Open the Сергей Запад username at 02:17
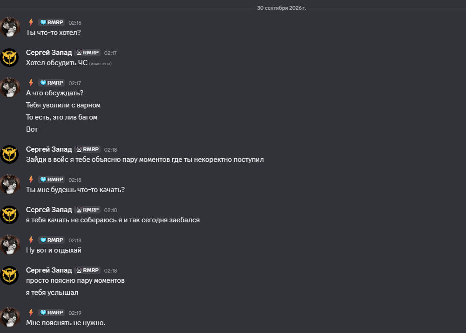This screenshot has width=466, height=333. [x=49, y=53]
